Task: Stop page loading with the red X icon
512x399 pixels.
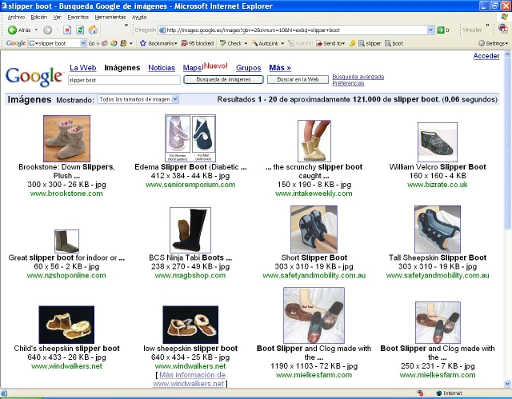Action: click(67, 30)
